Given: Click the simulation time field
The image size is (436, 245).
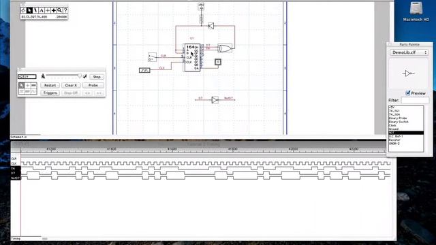Looking at the screenshot, I should pyautogui.click(x=27, y=76).
